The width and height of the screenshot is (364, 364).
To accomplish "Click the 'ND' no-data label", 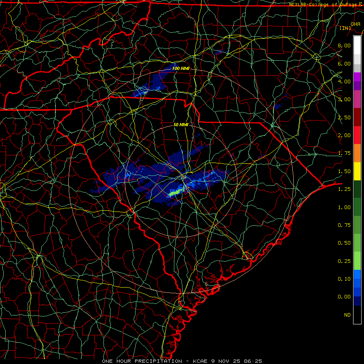I will [x=347, y=315].
